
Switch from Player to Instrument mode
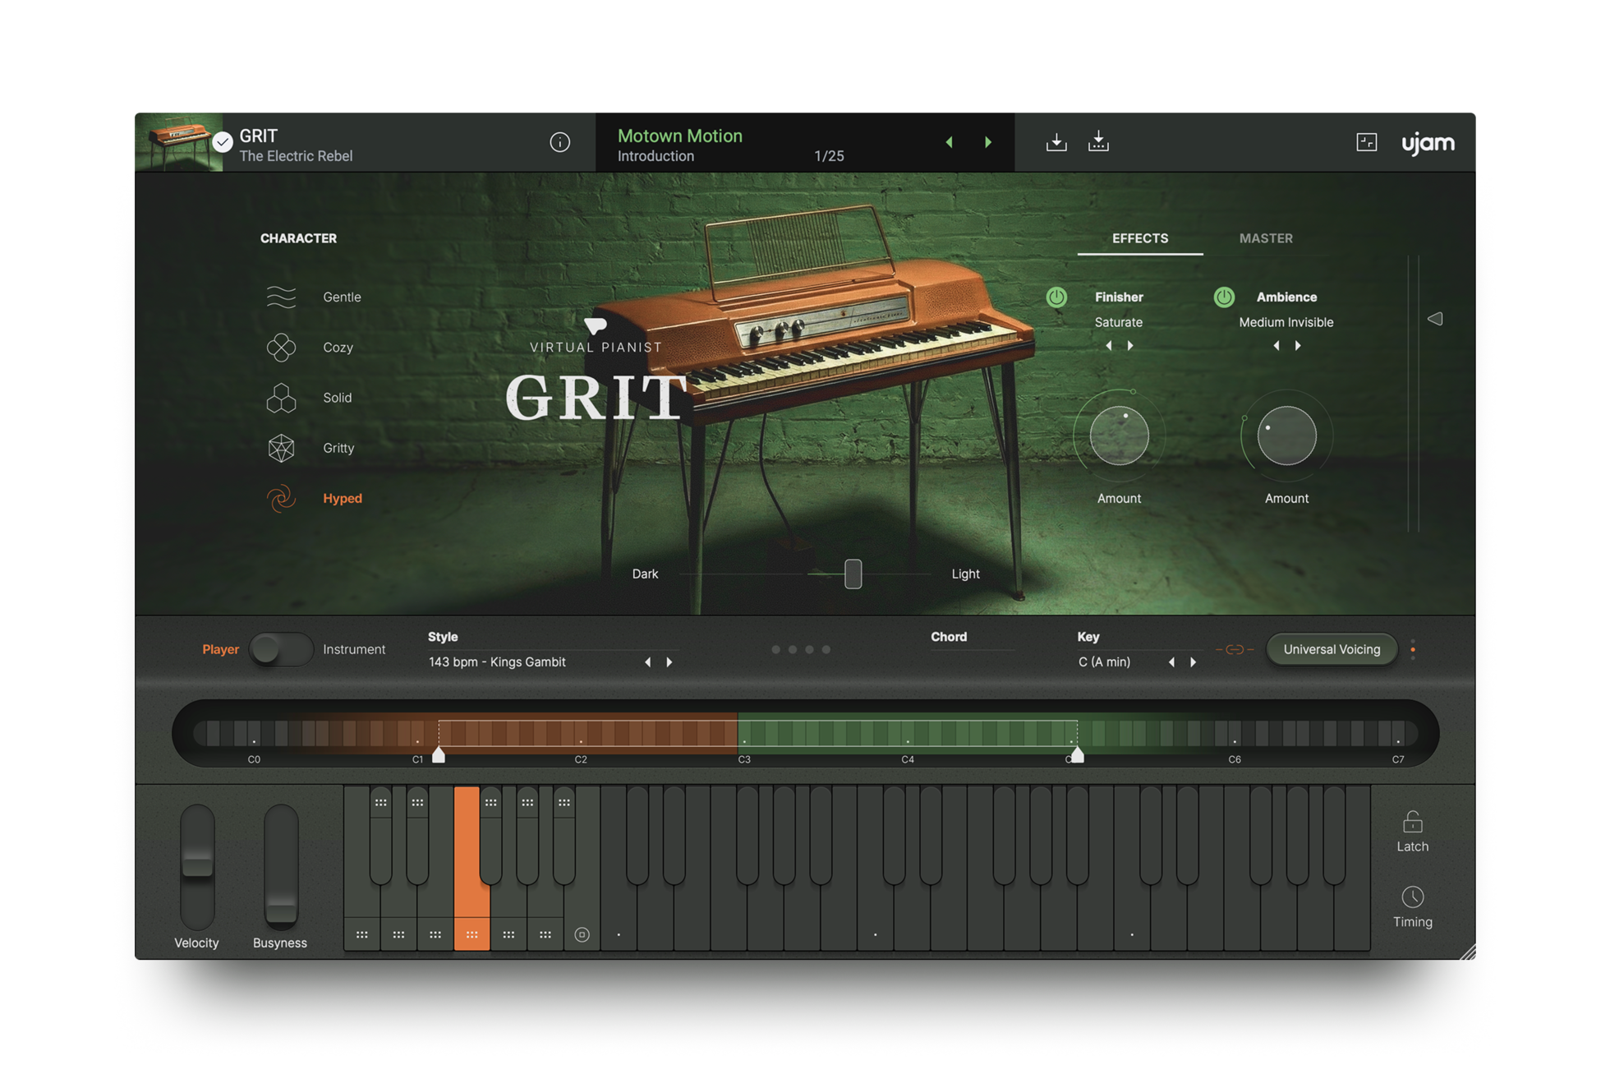pyautogui.click(x=280, y=649)
